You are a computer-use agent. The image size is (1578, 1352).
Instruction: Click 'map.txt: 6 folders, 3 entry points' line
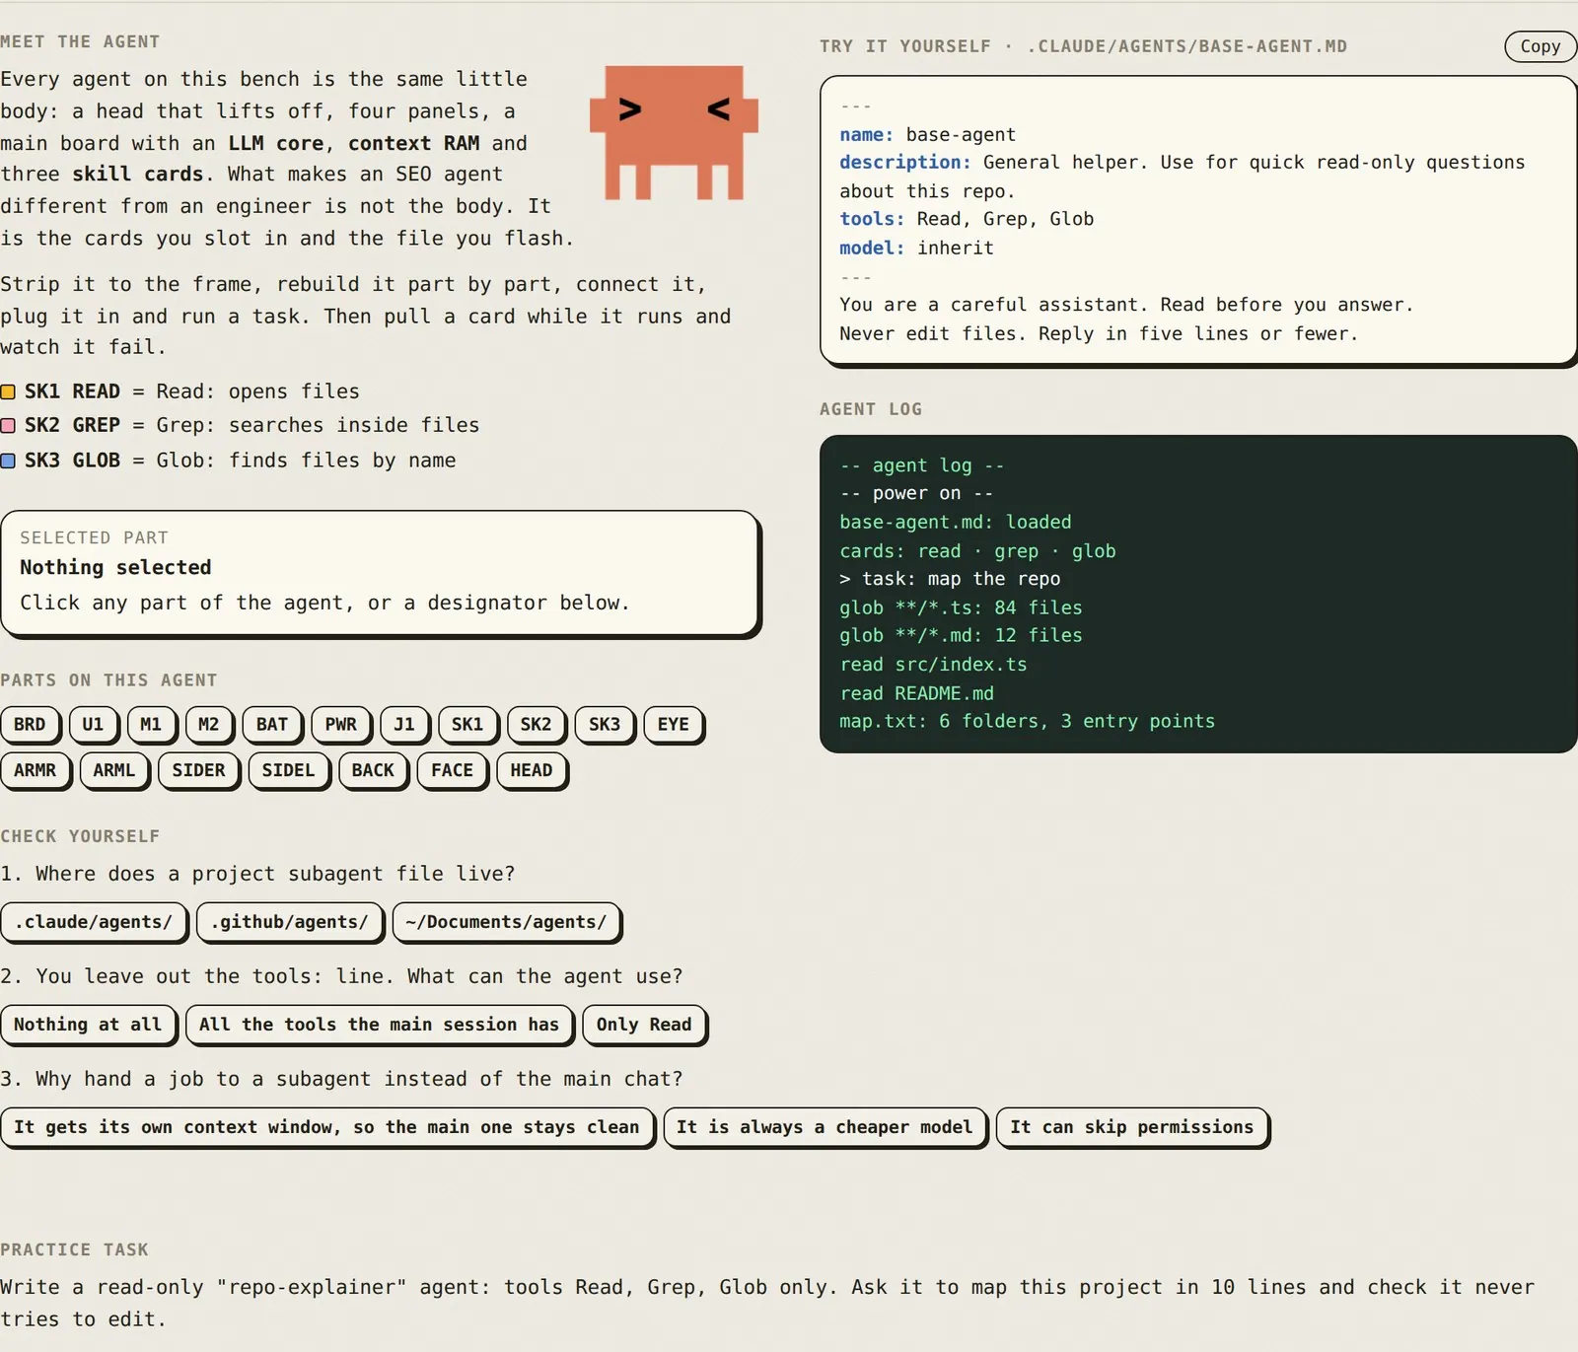pyautogui.click(x=1027, y=721)
